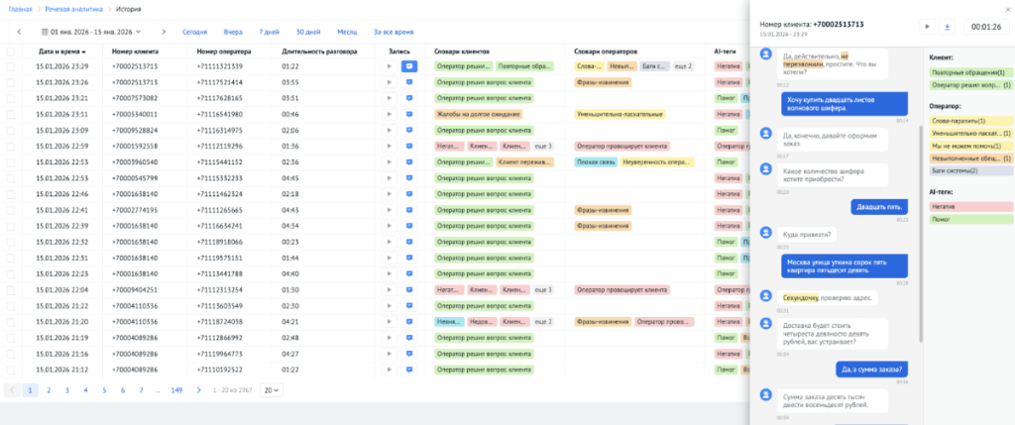Expand the page size dropdown showing 20
This screenshot has height=425, width=1015.
(x=271, y=390)
